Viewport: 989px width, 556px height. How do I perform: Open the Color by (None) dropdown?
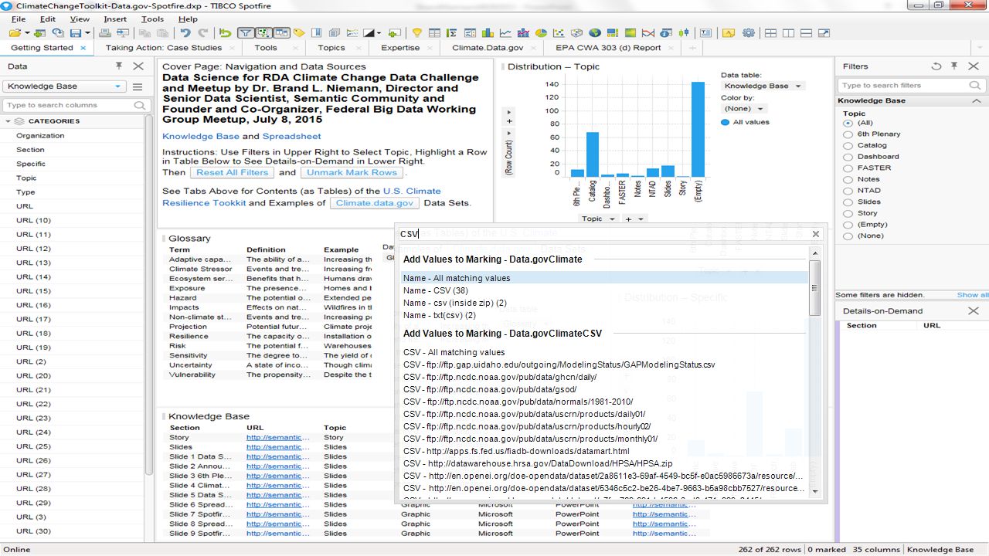click(743, 109)
